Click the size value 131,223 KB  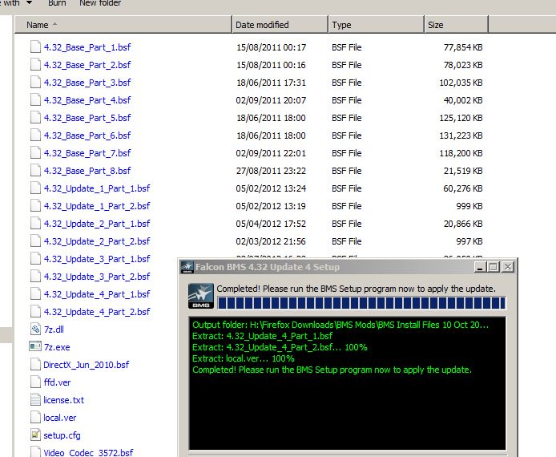461,135
